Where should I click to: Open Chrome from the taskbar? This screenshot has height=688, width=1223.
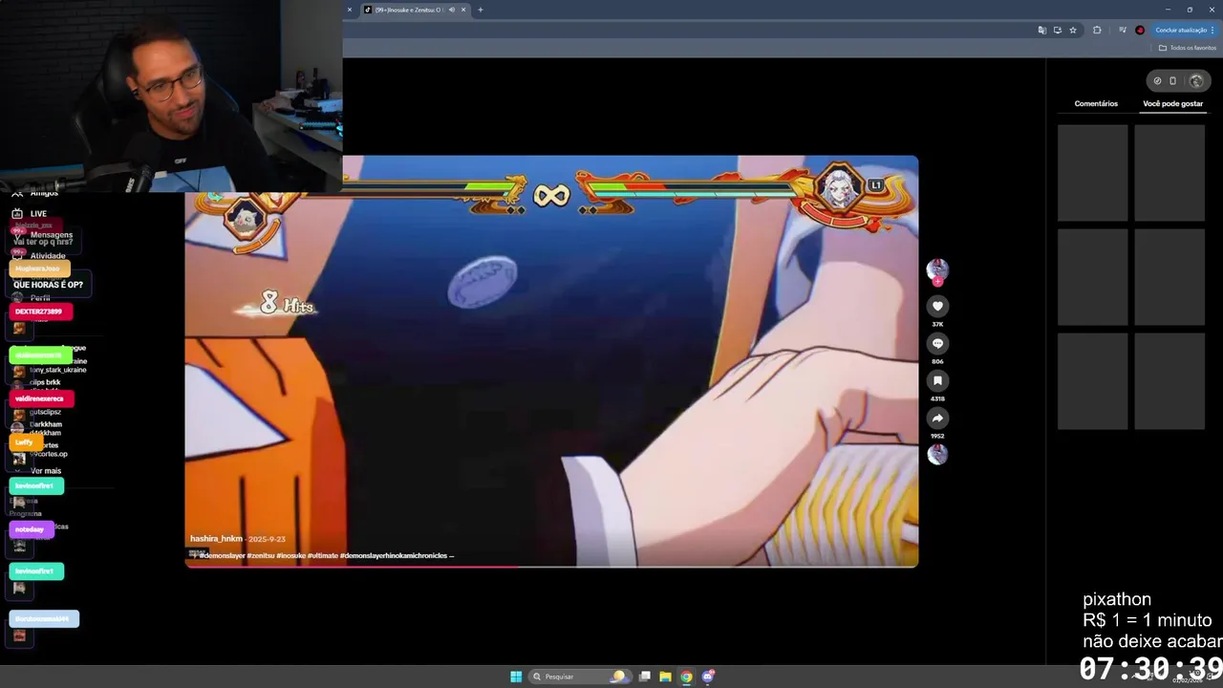click(686, 677)
